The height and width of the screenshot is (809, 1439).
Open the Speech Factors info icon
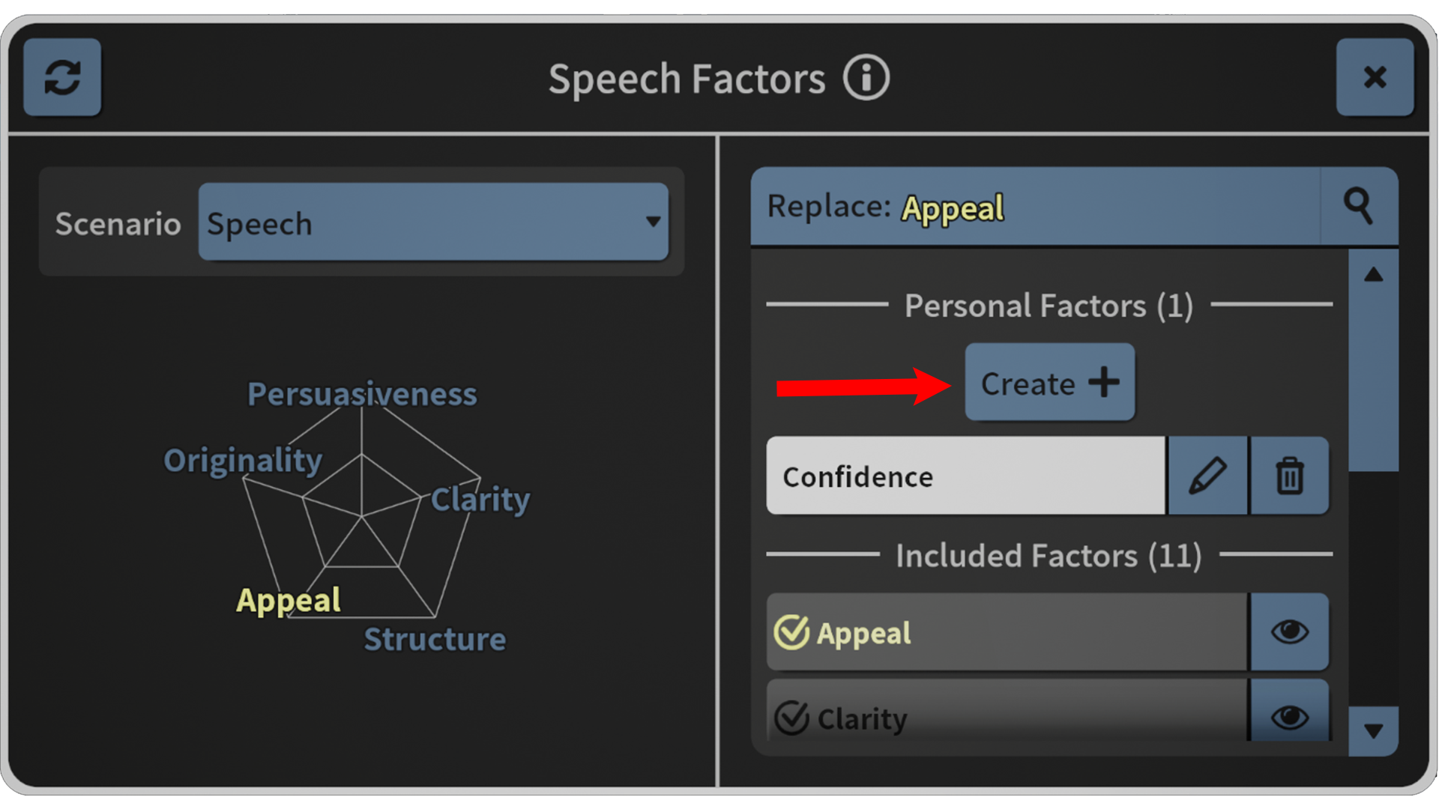(x=866, y=78)
